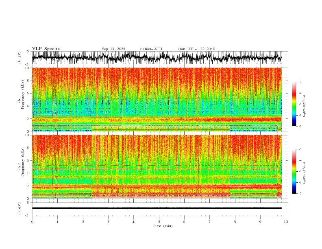Click the "5" tick on the ch.1(V) axis

(28, 52)
